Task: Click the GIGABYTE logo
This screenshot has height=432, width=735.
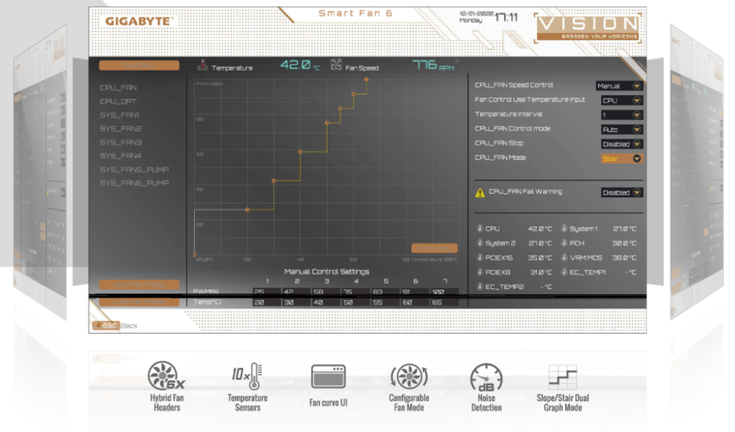Action: [138, 22]
